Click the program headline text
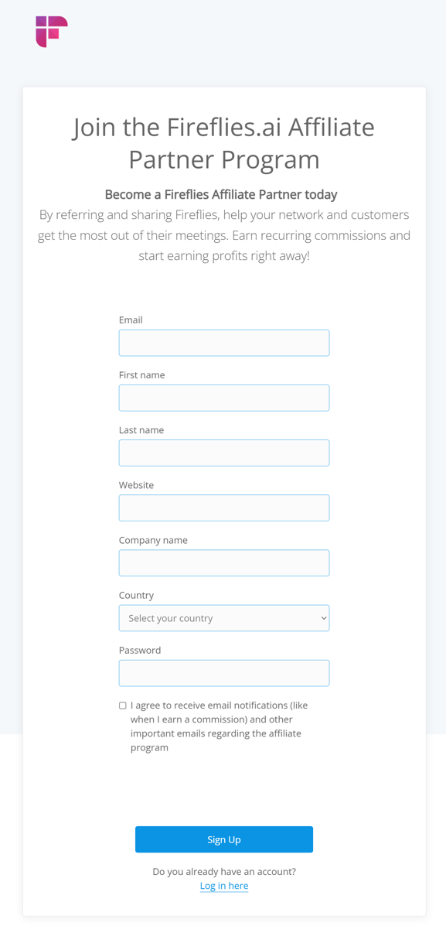The width and height of the screenshot is (446, 926). (x=223, y=142)
